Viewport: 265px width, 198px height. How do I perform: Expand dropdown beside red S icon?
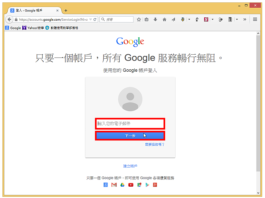213,19
